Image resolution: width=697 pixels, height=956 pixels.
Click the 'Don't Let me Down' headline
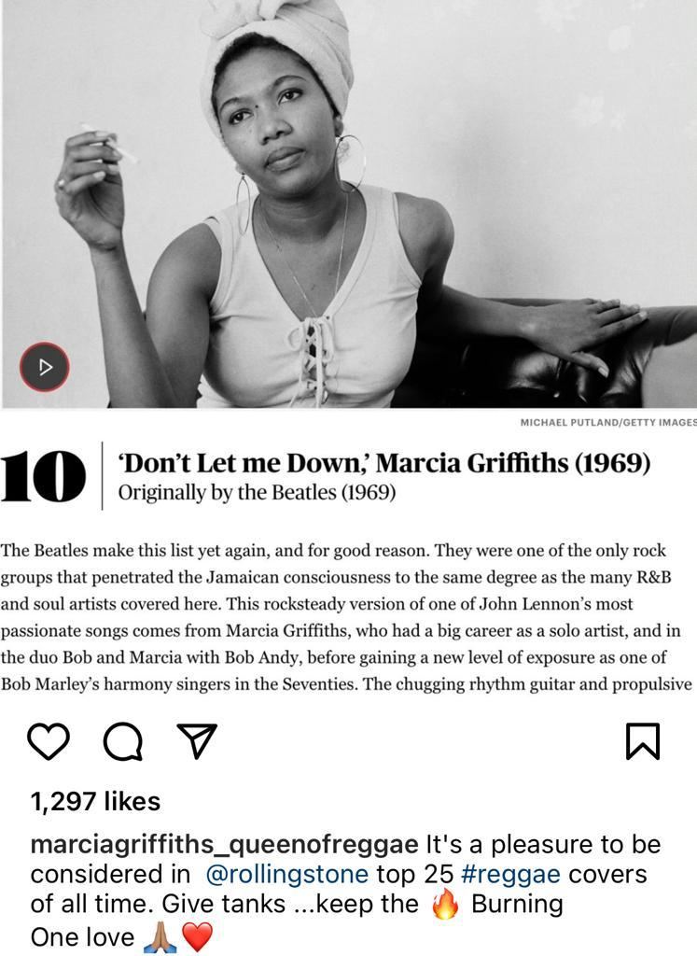[x=384, y=463]
